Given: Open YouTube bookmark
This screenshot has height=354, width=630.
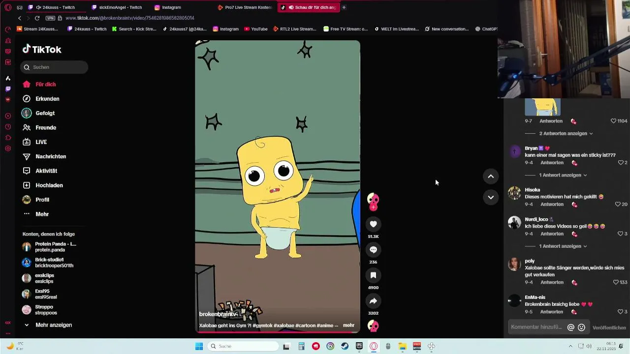Looking at the screenshot, I should pos(255,29).
